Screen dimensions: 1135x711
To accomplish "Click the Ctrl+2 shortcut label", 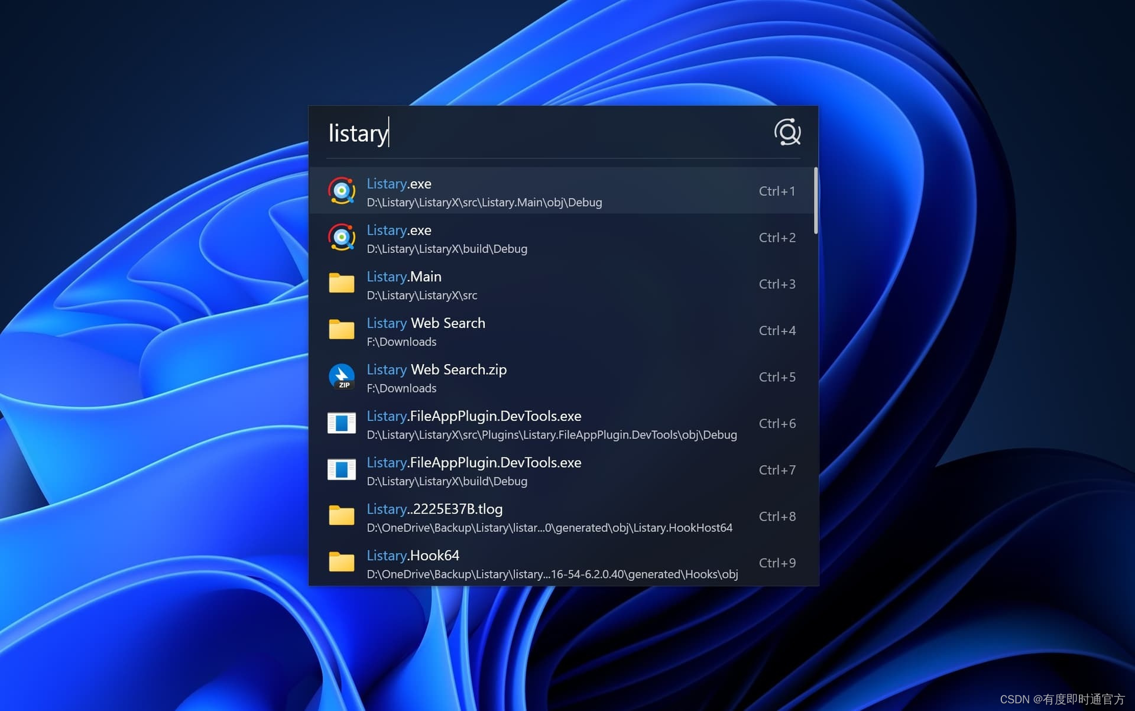I will pyautogui.click(x=777, y=238).
